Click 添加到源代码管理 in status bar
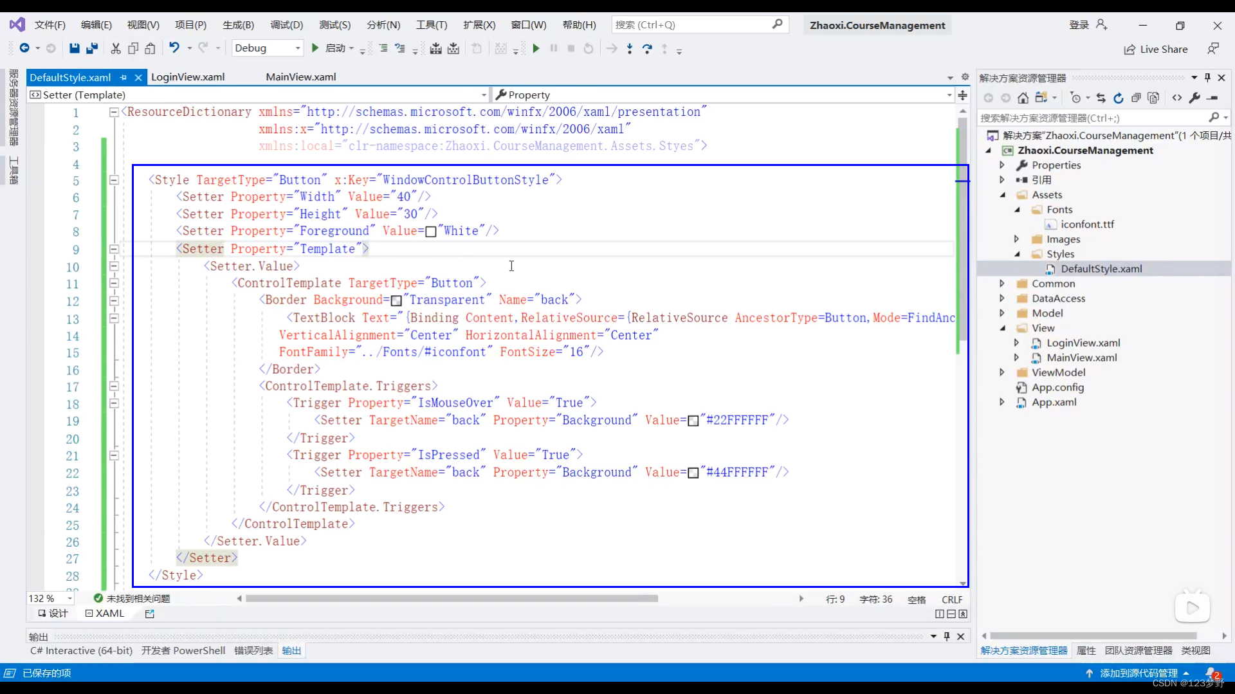This screenshot has width=1235, height=694. [1139, 673]
